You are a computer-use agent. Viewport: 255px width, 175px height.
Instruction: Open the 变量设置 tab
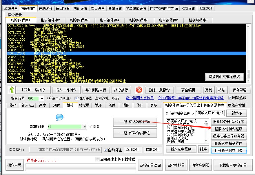point(115,8)
